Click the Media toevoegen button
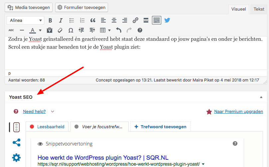Viewport: 269px width, 167px height. [29, 8]
